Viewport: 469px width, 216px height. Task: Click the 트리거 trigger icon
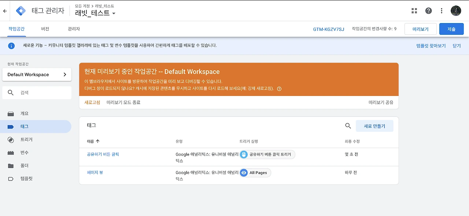(x=11, y=139)
